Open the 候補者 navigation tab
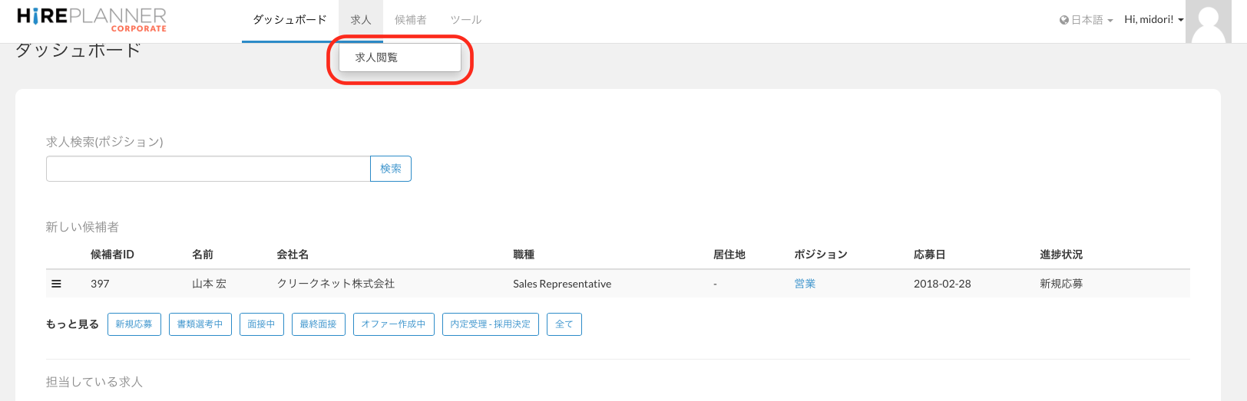Image resolution: width=1247 pixels, height=401 pixels. [x=410, y=20]
